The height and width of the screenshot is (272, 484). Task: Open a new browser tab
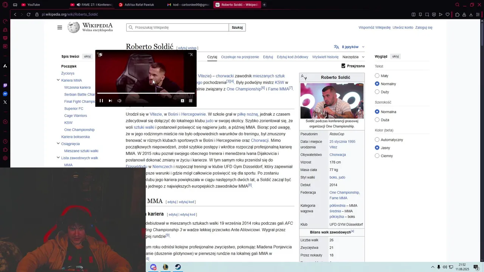[x=264, y=5]
